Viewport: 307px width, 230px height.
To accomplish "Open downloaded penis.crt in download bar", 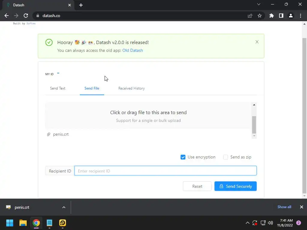I will pyautogui.click(x=22, y=207).
